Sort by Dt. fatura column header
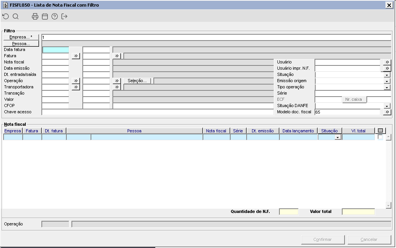Image resolution: width=396 pixels, height=248 pixels. click(54, 131)
